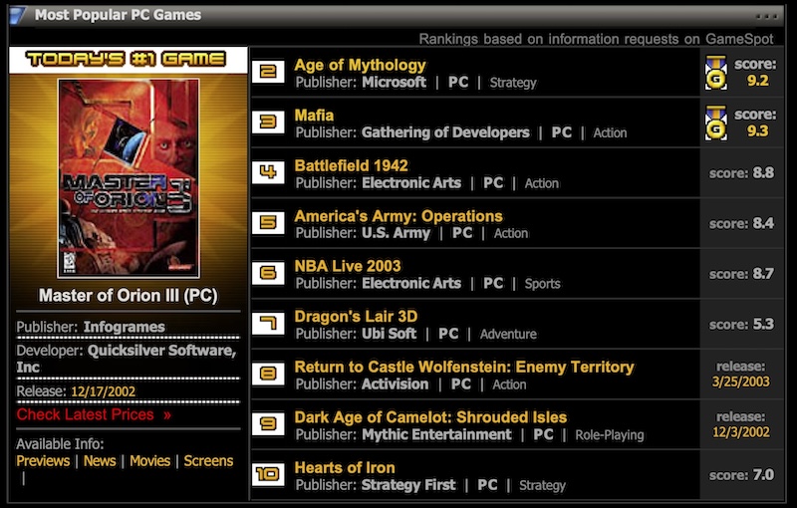Open the News link under Available Info

tap(100, 461)
